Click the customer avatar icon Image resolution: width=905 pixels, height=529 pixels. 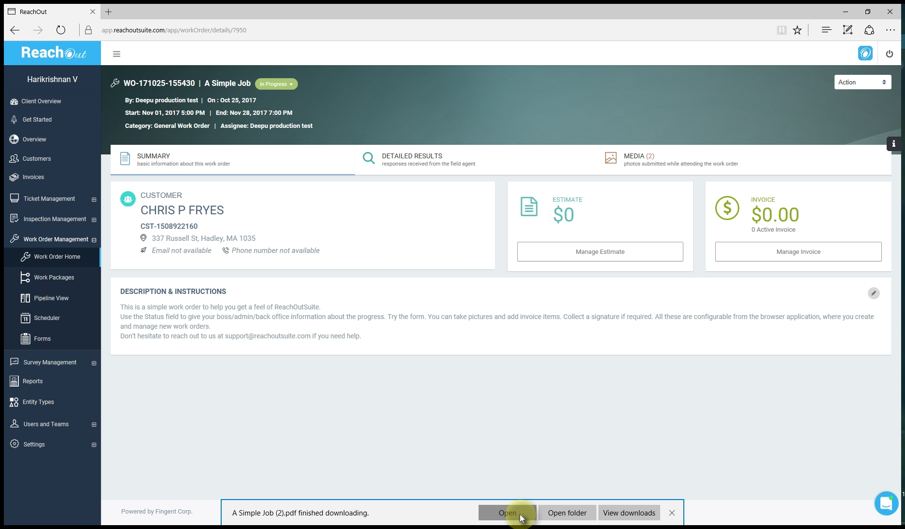(x=127, y=199)
